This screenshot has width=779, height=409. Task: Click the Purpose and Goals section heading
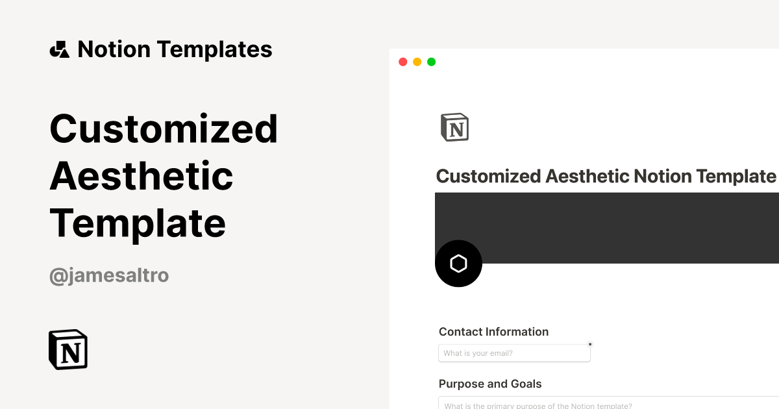(x=490, y=384)
